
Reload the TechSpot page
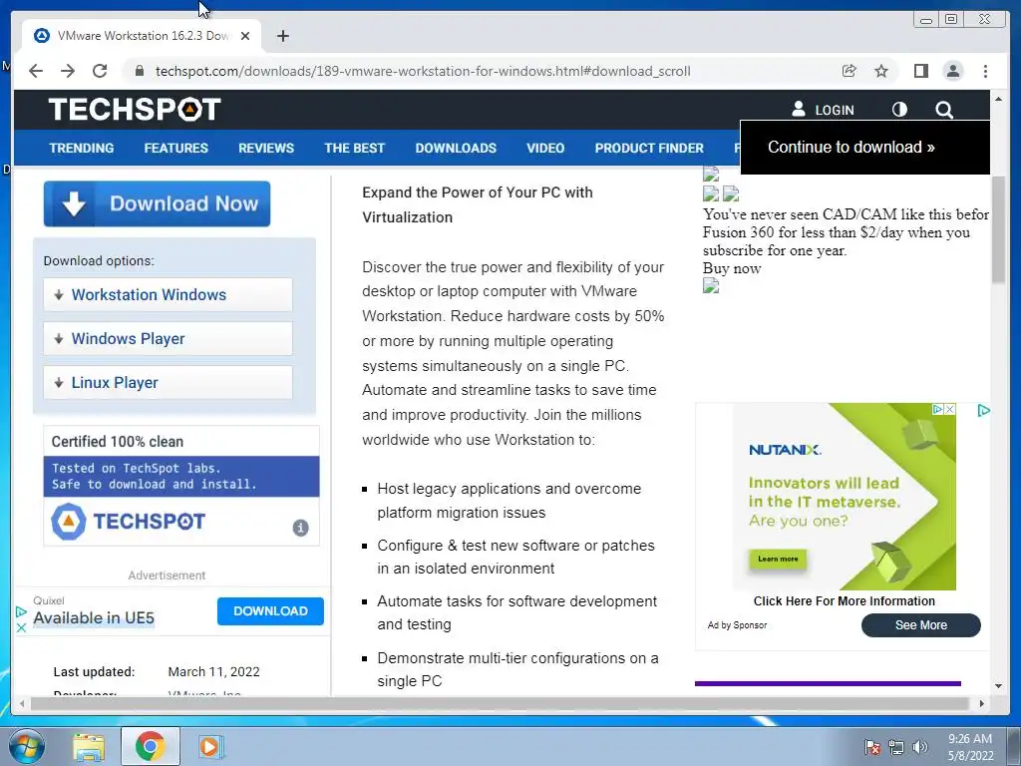click(x=100, y=71)
